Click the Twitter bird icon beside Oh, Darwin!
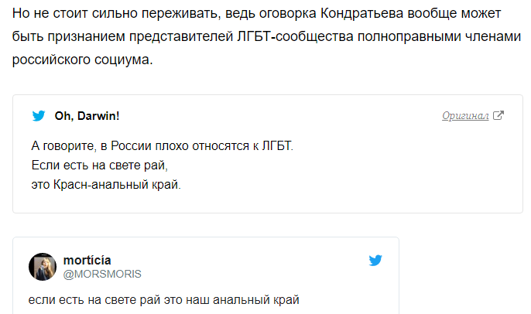The height and width of the screenshot is (314, 531). (x=38, y=116)
